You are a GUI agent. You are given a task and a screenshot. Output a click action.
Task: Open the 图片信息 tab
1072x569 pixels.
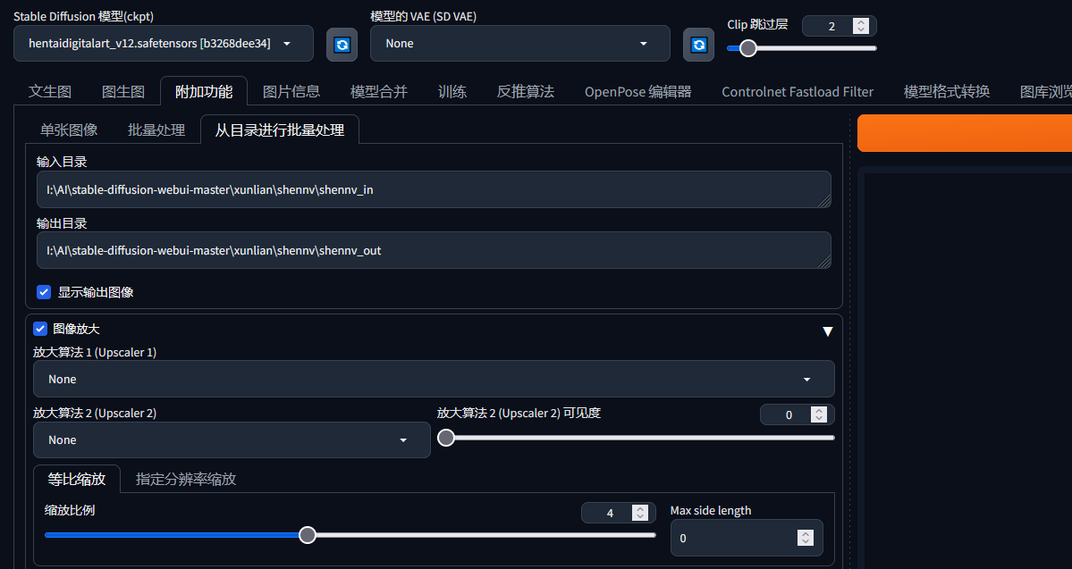(291, 91)
